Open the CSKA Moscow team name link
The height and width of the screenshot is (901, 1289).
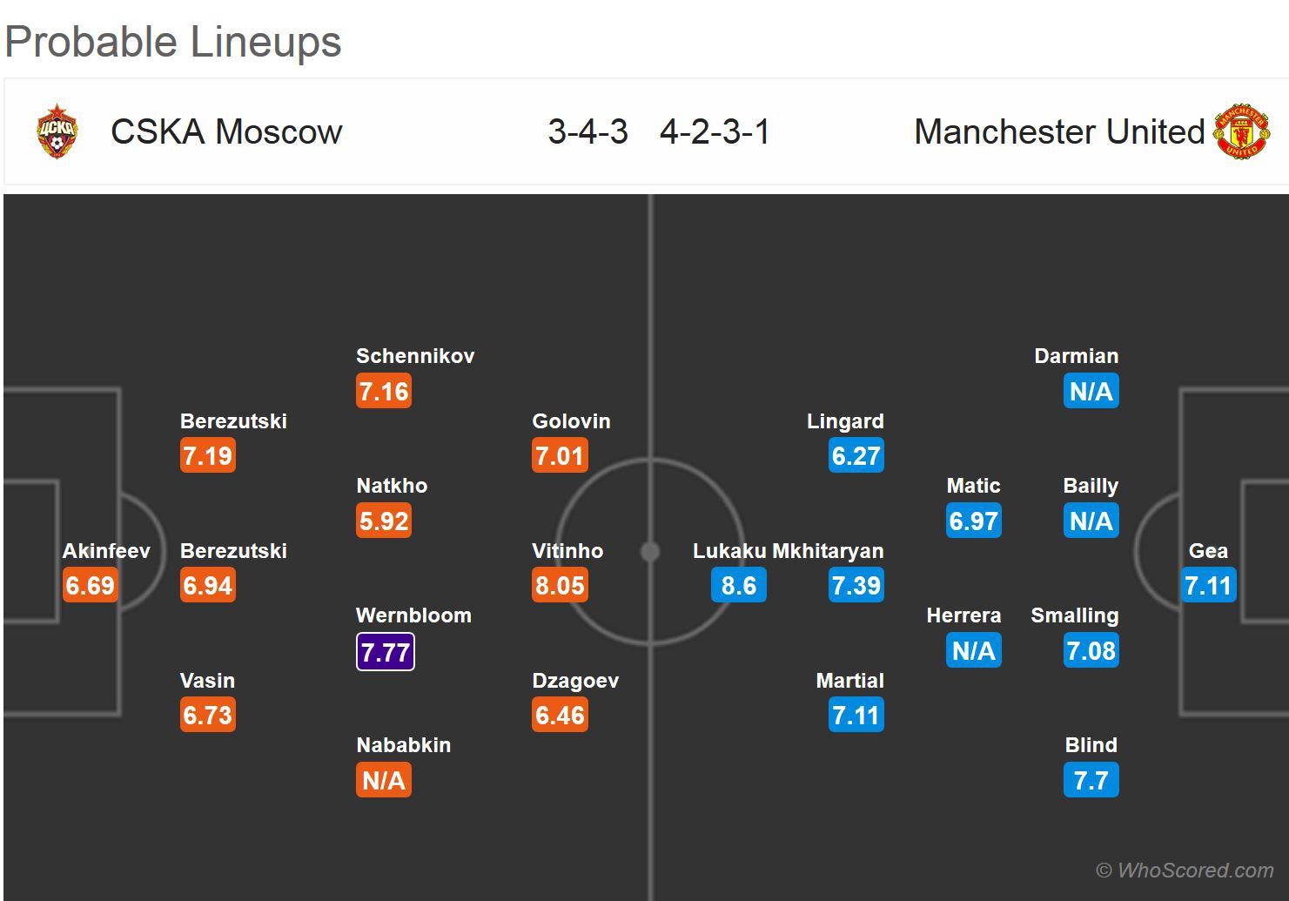pos(226,131)
